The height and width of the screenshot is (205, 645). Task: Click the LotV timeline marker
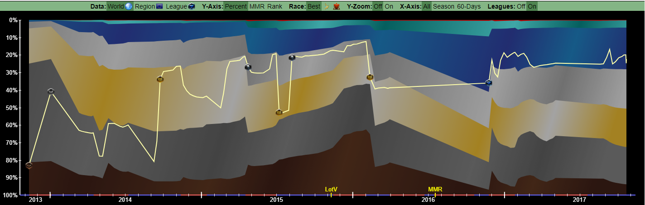(331, 189)
